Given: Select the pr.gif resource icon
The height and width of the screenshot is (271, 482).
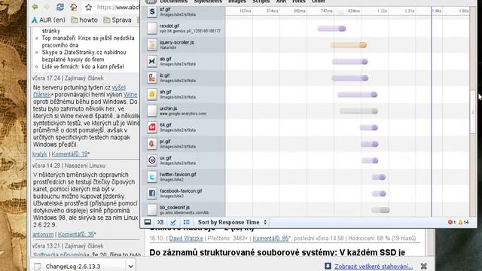Looking at the screenshot, I should tap(152, 144).
